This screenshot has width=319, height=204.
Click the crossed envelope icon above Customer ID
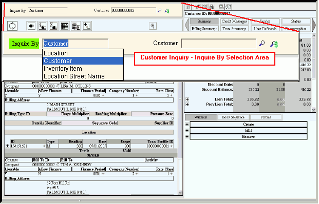(x=204, y=7)
